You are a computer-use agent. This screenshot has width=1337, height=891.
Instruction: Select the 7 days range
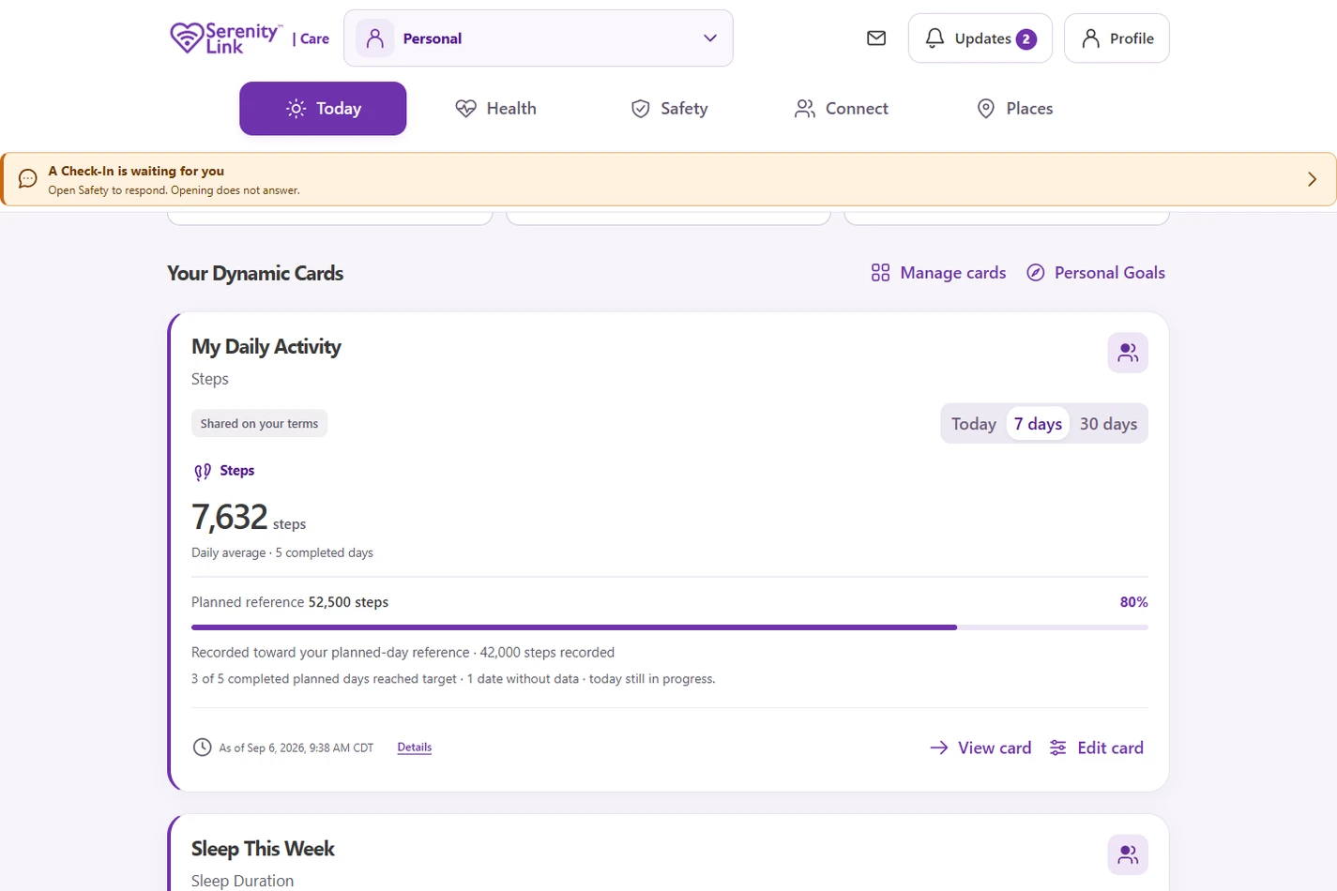pyautogui.click(x=1038, y=424)
